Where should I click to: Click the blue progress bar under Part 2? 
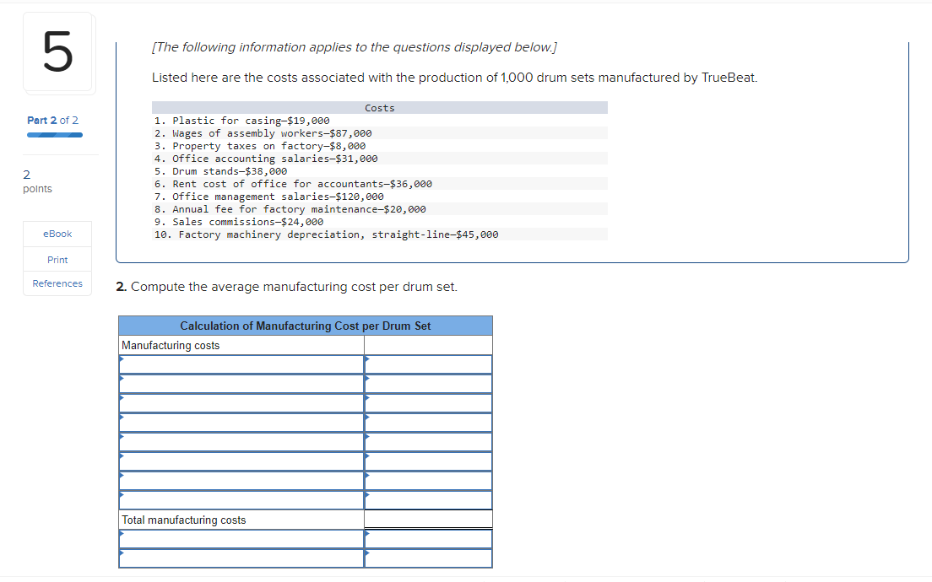tap(54, 134)
